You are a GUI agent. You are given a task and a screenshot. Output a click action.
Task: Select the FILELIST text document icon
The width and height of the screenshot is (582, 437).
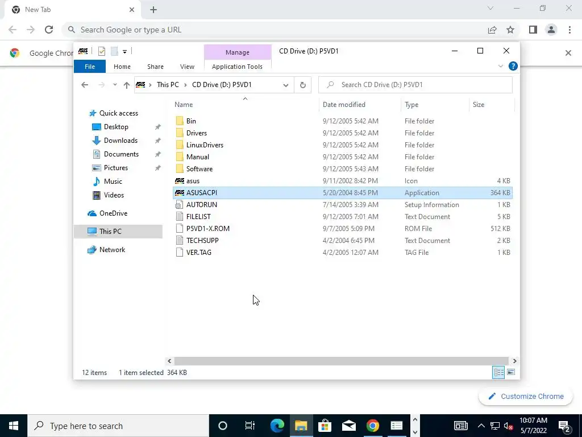click(x=180, y=216)
